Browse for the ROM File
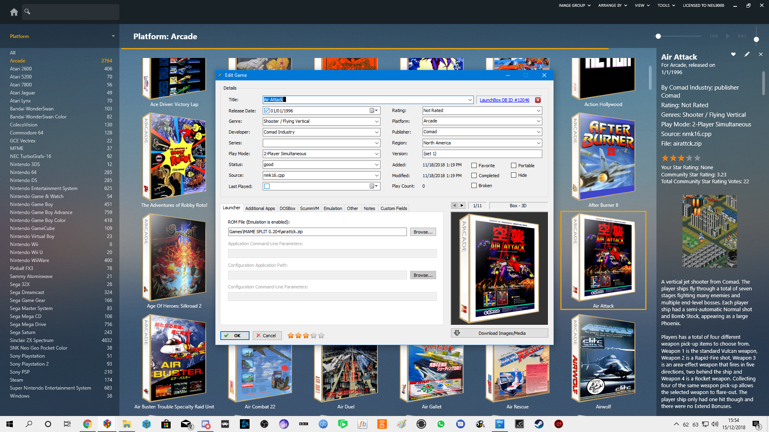This screenshot has width=769, height=432. pos(423,232)
